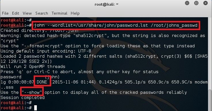Click the cracked "password" output line
The width and height of the screenshot is (212, 111).
(30, 77)
